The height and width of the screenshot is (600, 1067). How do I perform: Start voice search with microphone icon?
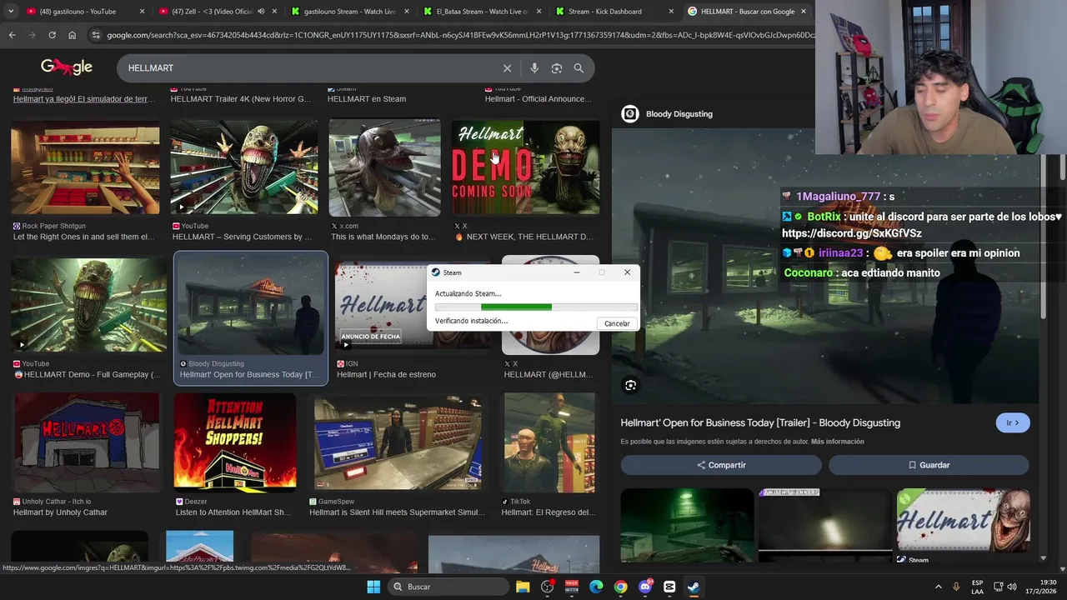tap(534, 68)
